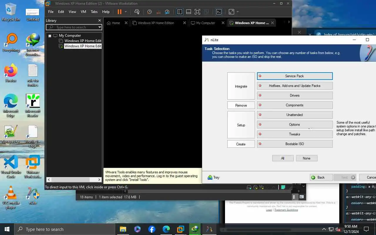Open the Tabs menu in VMware
The height and width of the screenshot is (235, 376).
[x=94, y=12]
